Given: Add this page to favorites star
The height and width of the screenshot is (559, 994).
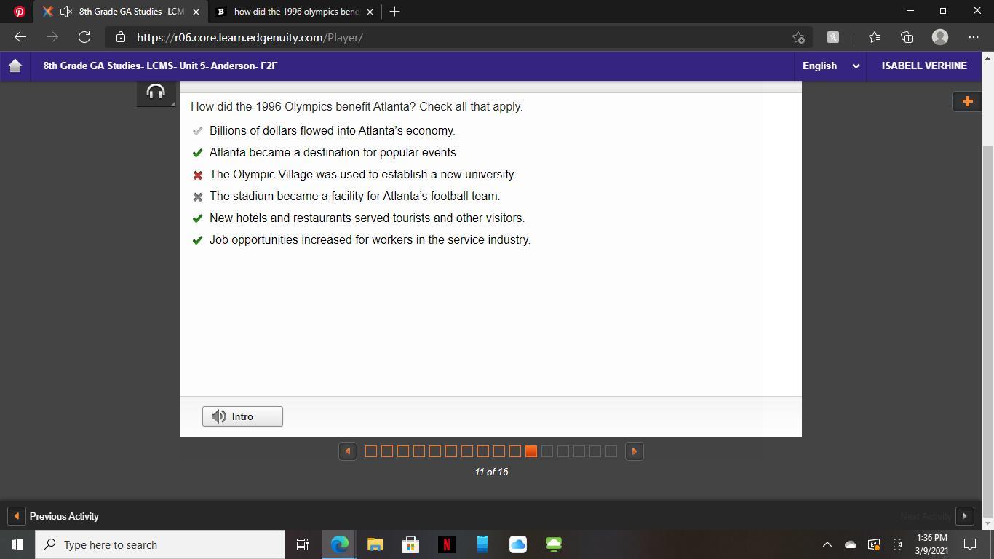Looking at the screenshot, I should [798, 37].
